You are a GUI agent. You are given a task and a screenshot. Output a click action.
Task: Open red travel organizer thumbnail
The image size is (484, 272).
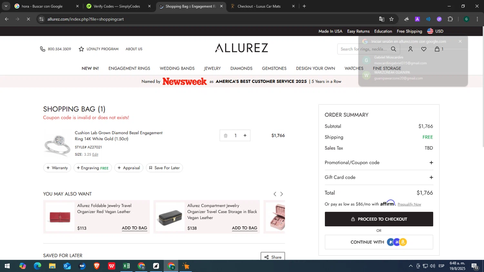pyautogui.click(x=60, y=217)
